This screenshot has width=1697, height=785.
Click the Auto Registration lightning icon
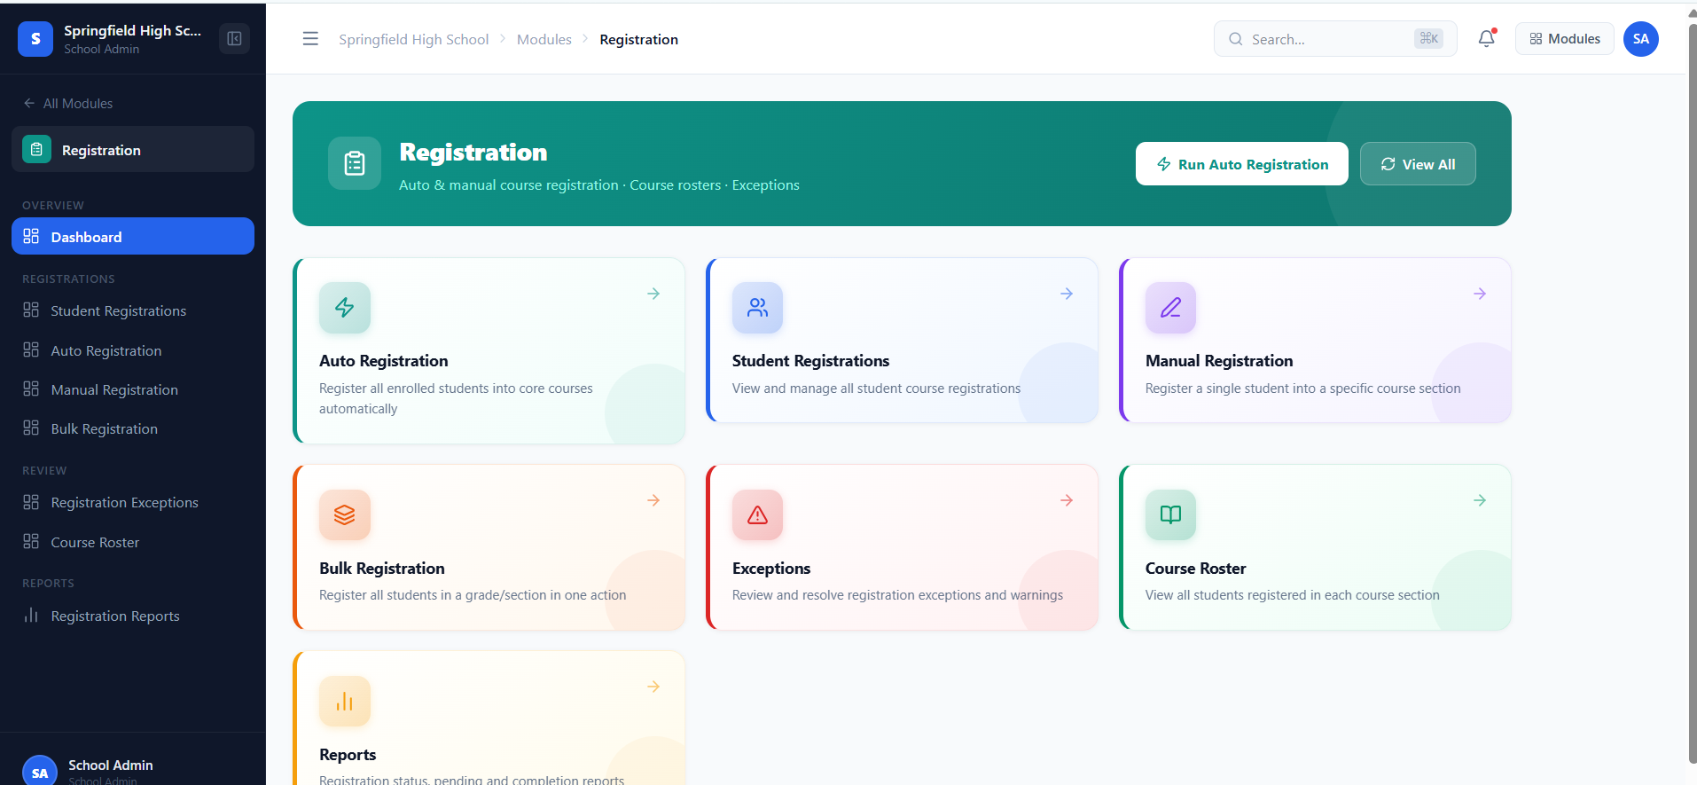pos(345,308)
